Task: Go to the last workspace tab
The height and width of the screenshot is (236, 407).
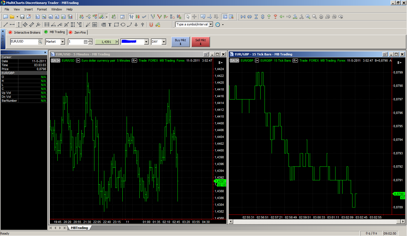Action: 65,228
